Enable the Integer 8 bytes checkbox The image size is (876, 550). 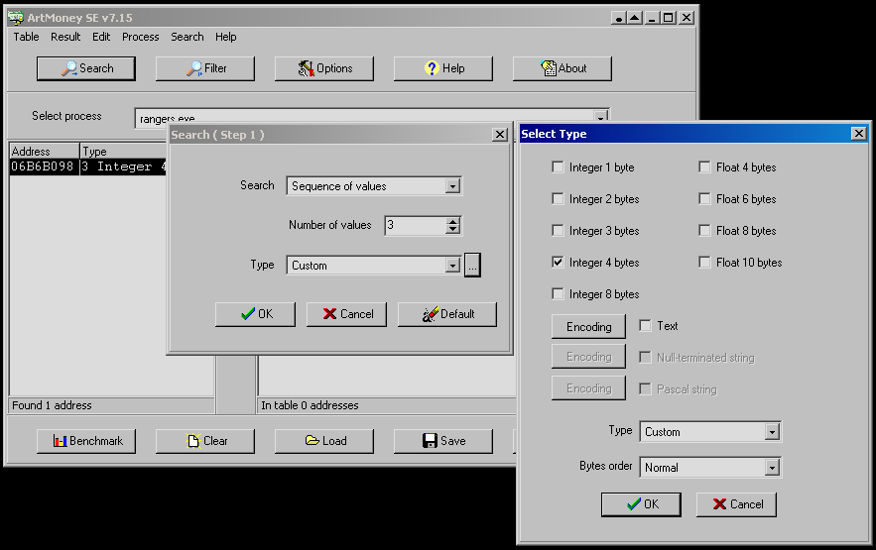pos(558,294)
